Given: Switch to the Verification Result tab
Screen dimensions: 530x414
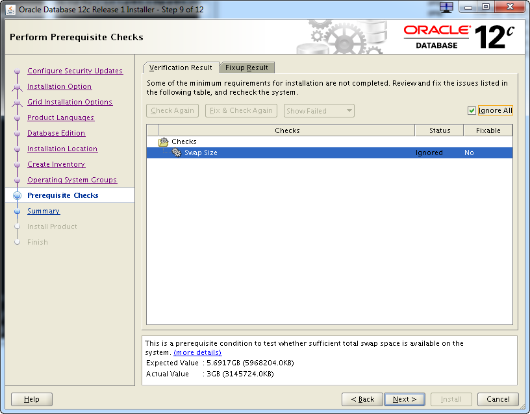Looking at the screenshot, I should coord(181,67).
